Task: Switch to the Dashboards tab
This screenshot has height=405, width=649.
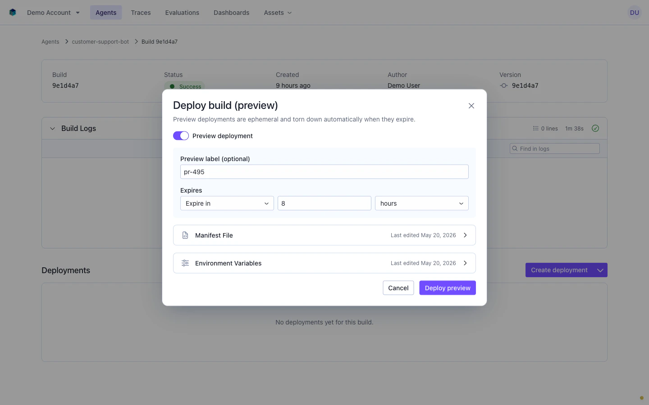Action: tap(231, 13)
